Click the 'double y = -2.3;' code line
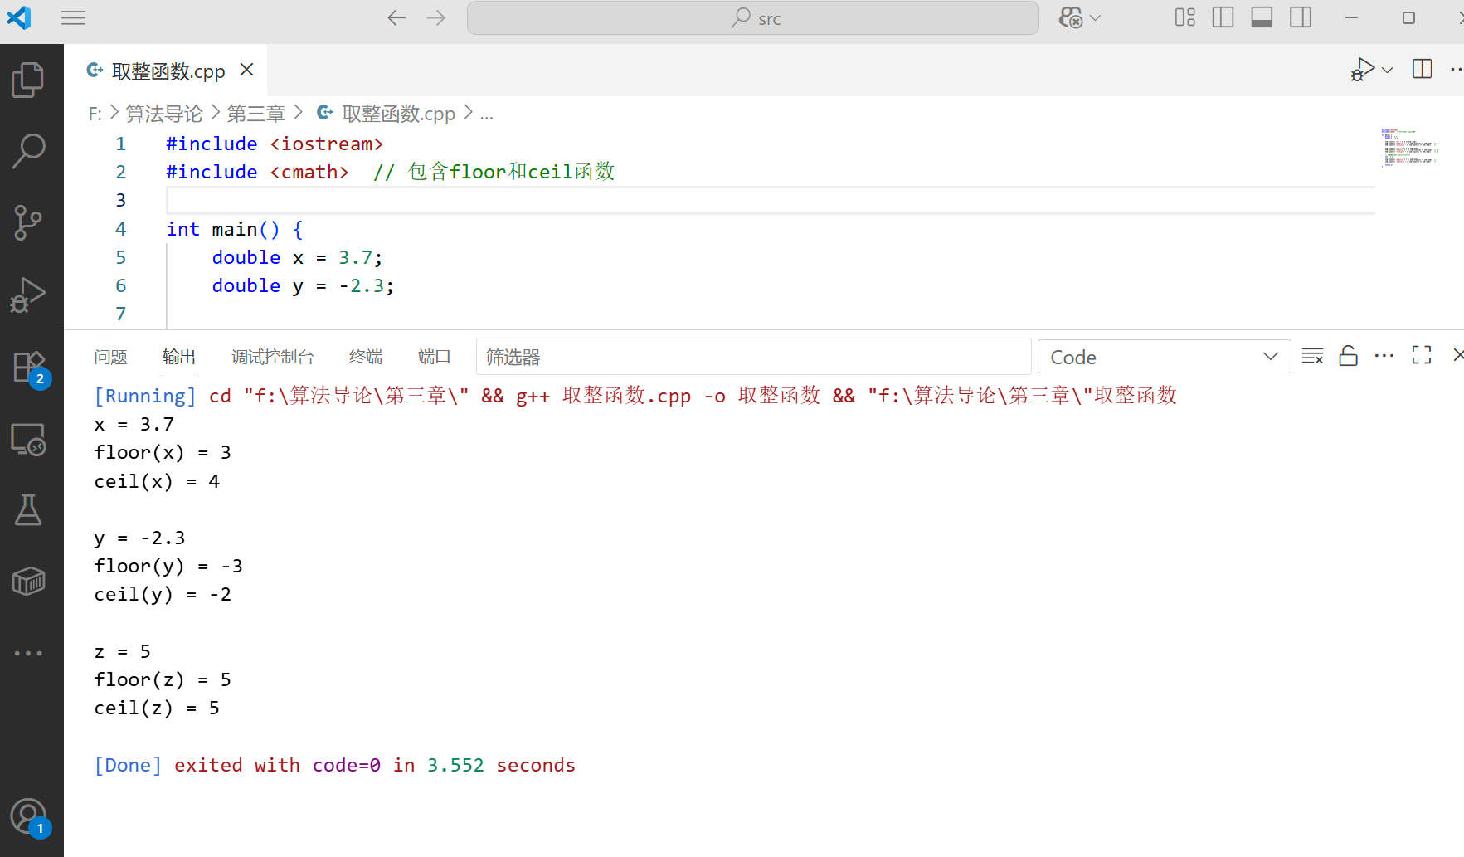This screenshot has height=857, width=1464. pyautogui.click(x=303, y=285)
